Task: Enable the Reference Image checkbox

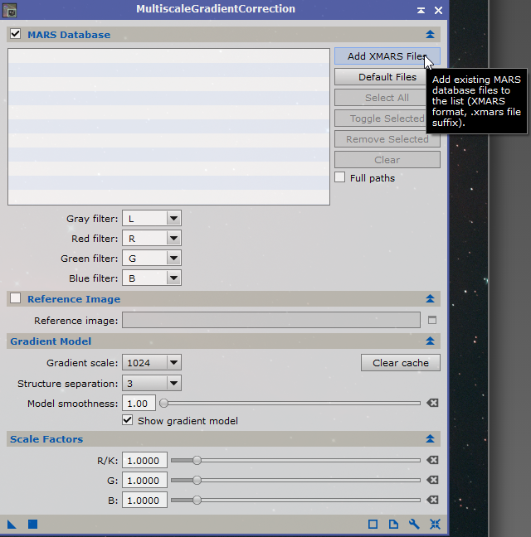Action: (15, 298)
